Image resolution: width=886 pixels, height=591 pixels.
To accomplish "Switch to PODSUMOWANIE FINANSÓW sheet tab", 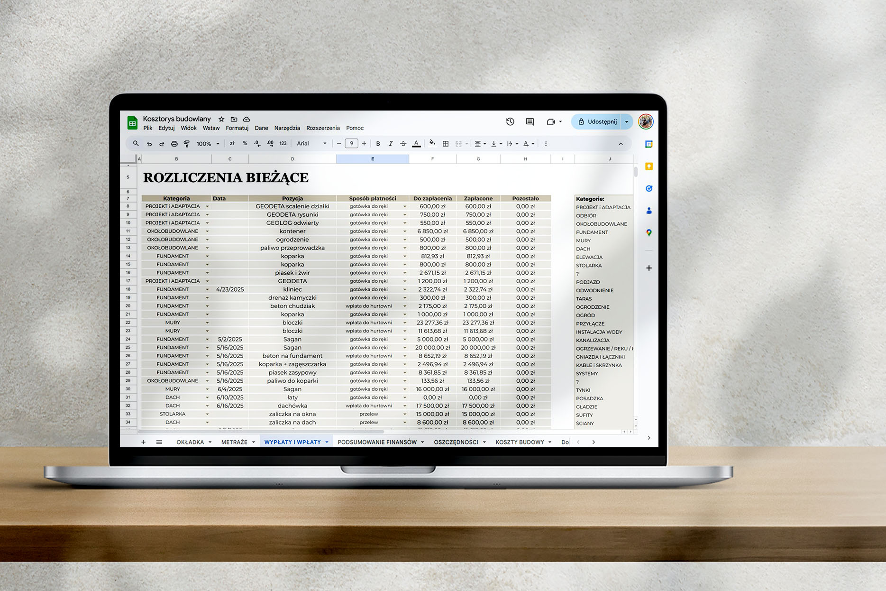I will 377,442.
